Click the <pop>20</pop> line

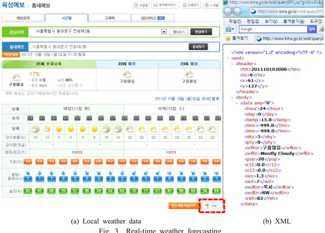262,159
